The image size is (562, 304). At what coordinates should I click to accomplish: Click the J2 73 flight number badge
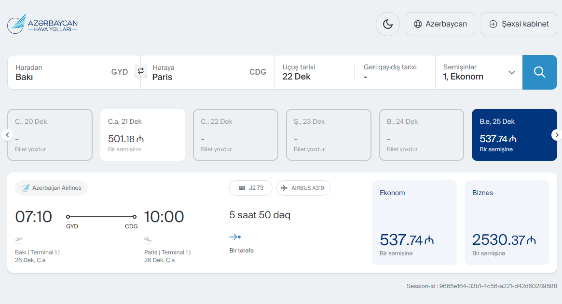251,188
